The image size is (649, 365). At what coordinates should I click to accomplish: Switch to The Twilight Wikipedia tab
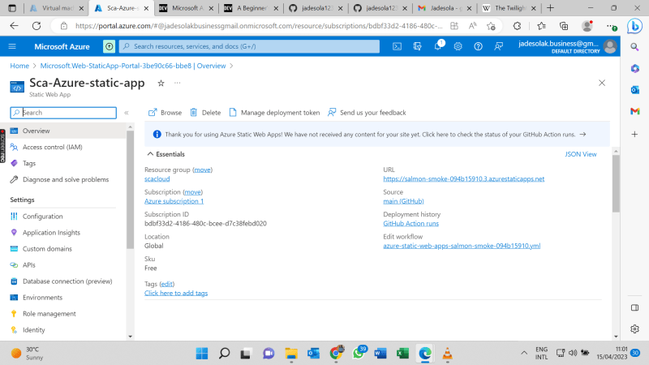coord(509,8)
